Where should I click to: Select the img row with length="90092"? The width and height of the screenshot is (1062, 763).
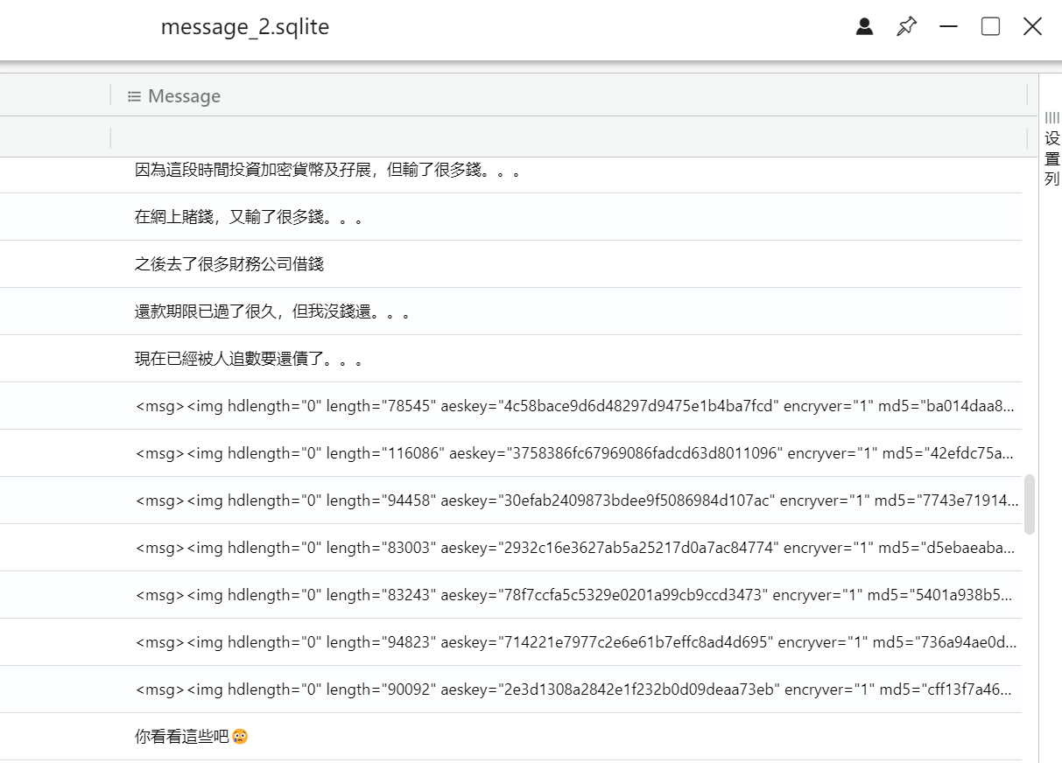tap(510, 689)
